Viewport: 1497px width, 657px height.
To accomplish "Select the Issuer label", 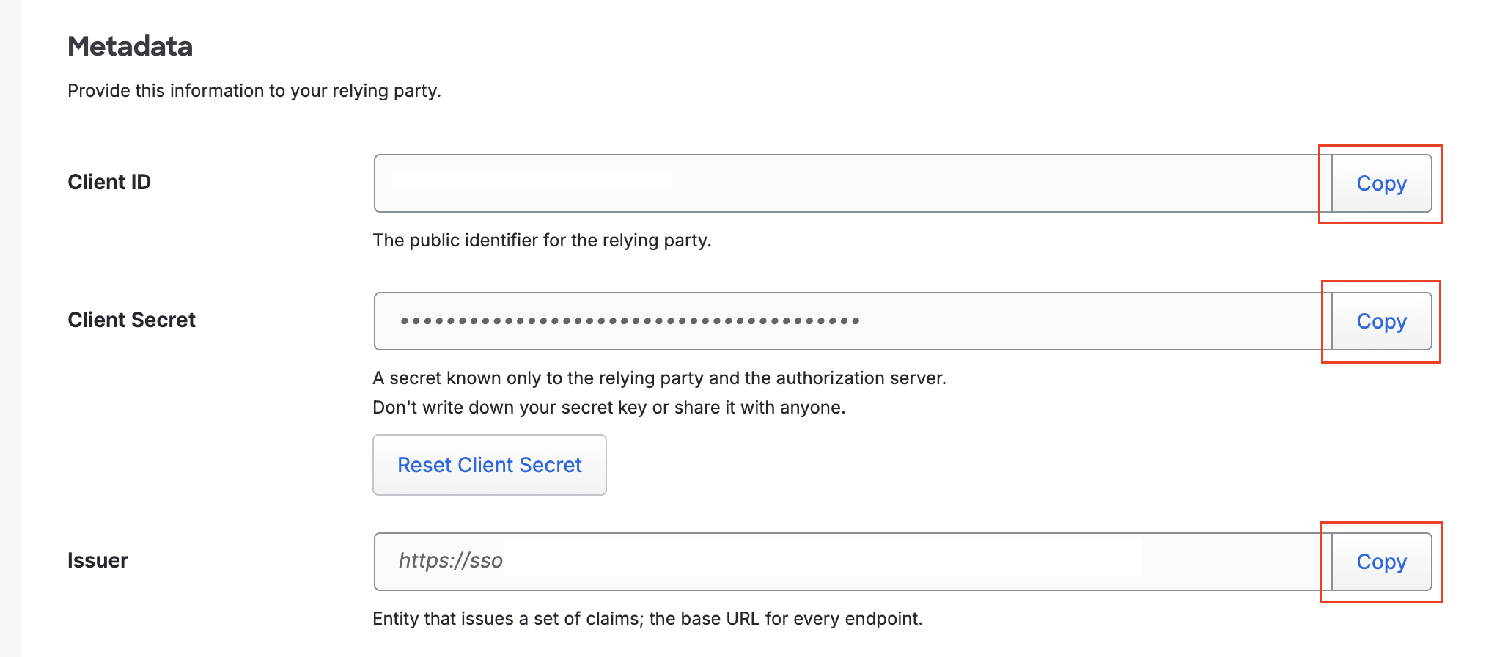I will pyautogui.click(x=97, y=559).
